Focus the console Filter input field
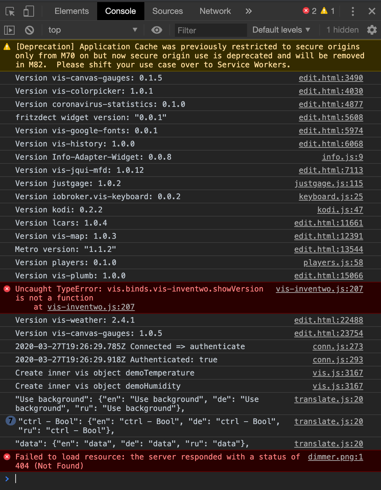Image resolution: width=381 pixels, height=490 pixels. coord(210,31)
